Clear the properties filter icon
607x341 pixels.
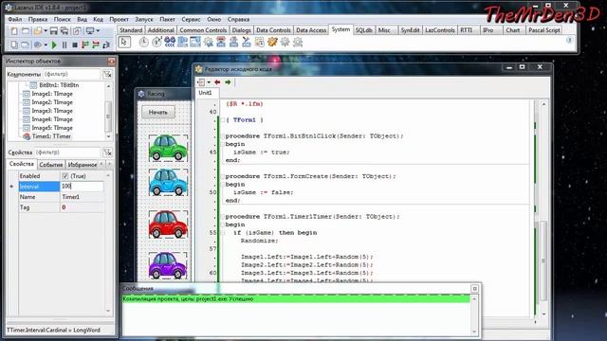pos(107,153)
